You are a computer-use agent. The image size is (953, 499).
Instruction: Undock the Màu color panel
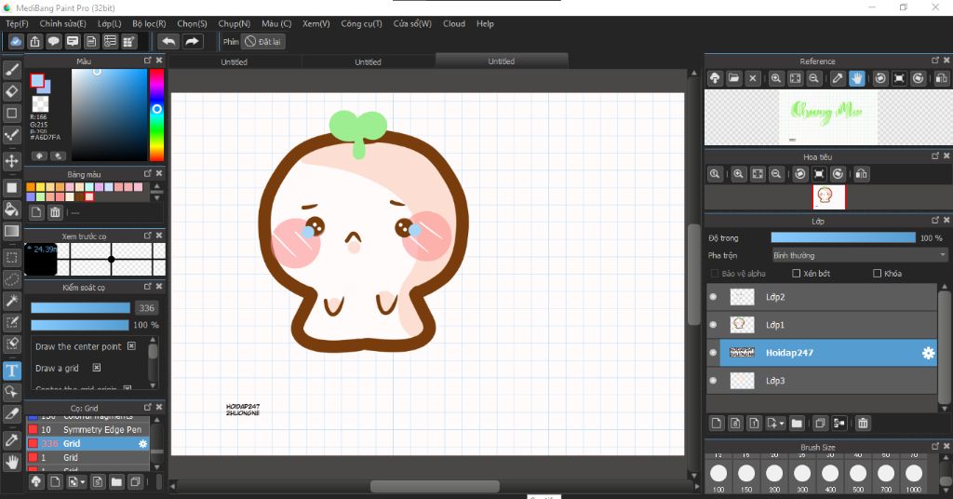(148, 61)
